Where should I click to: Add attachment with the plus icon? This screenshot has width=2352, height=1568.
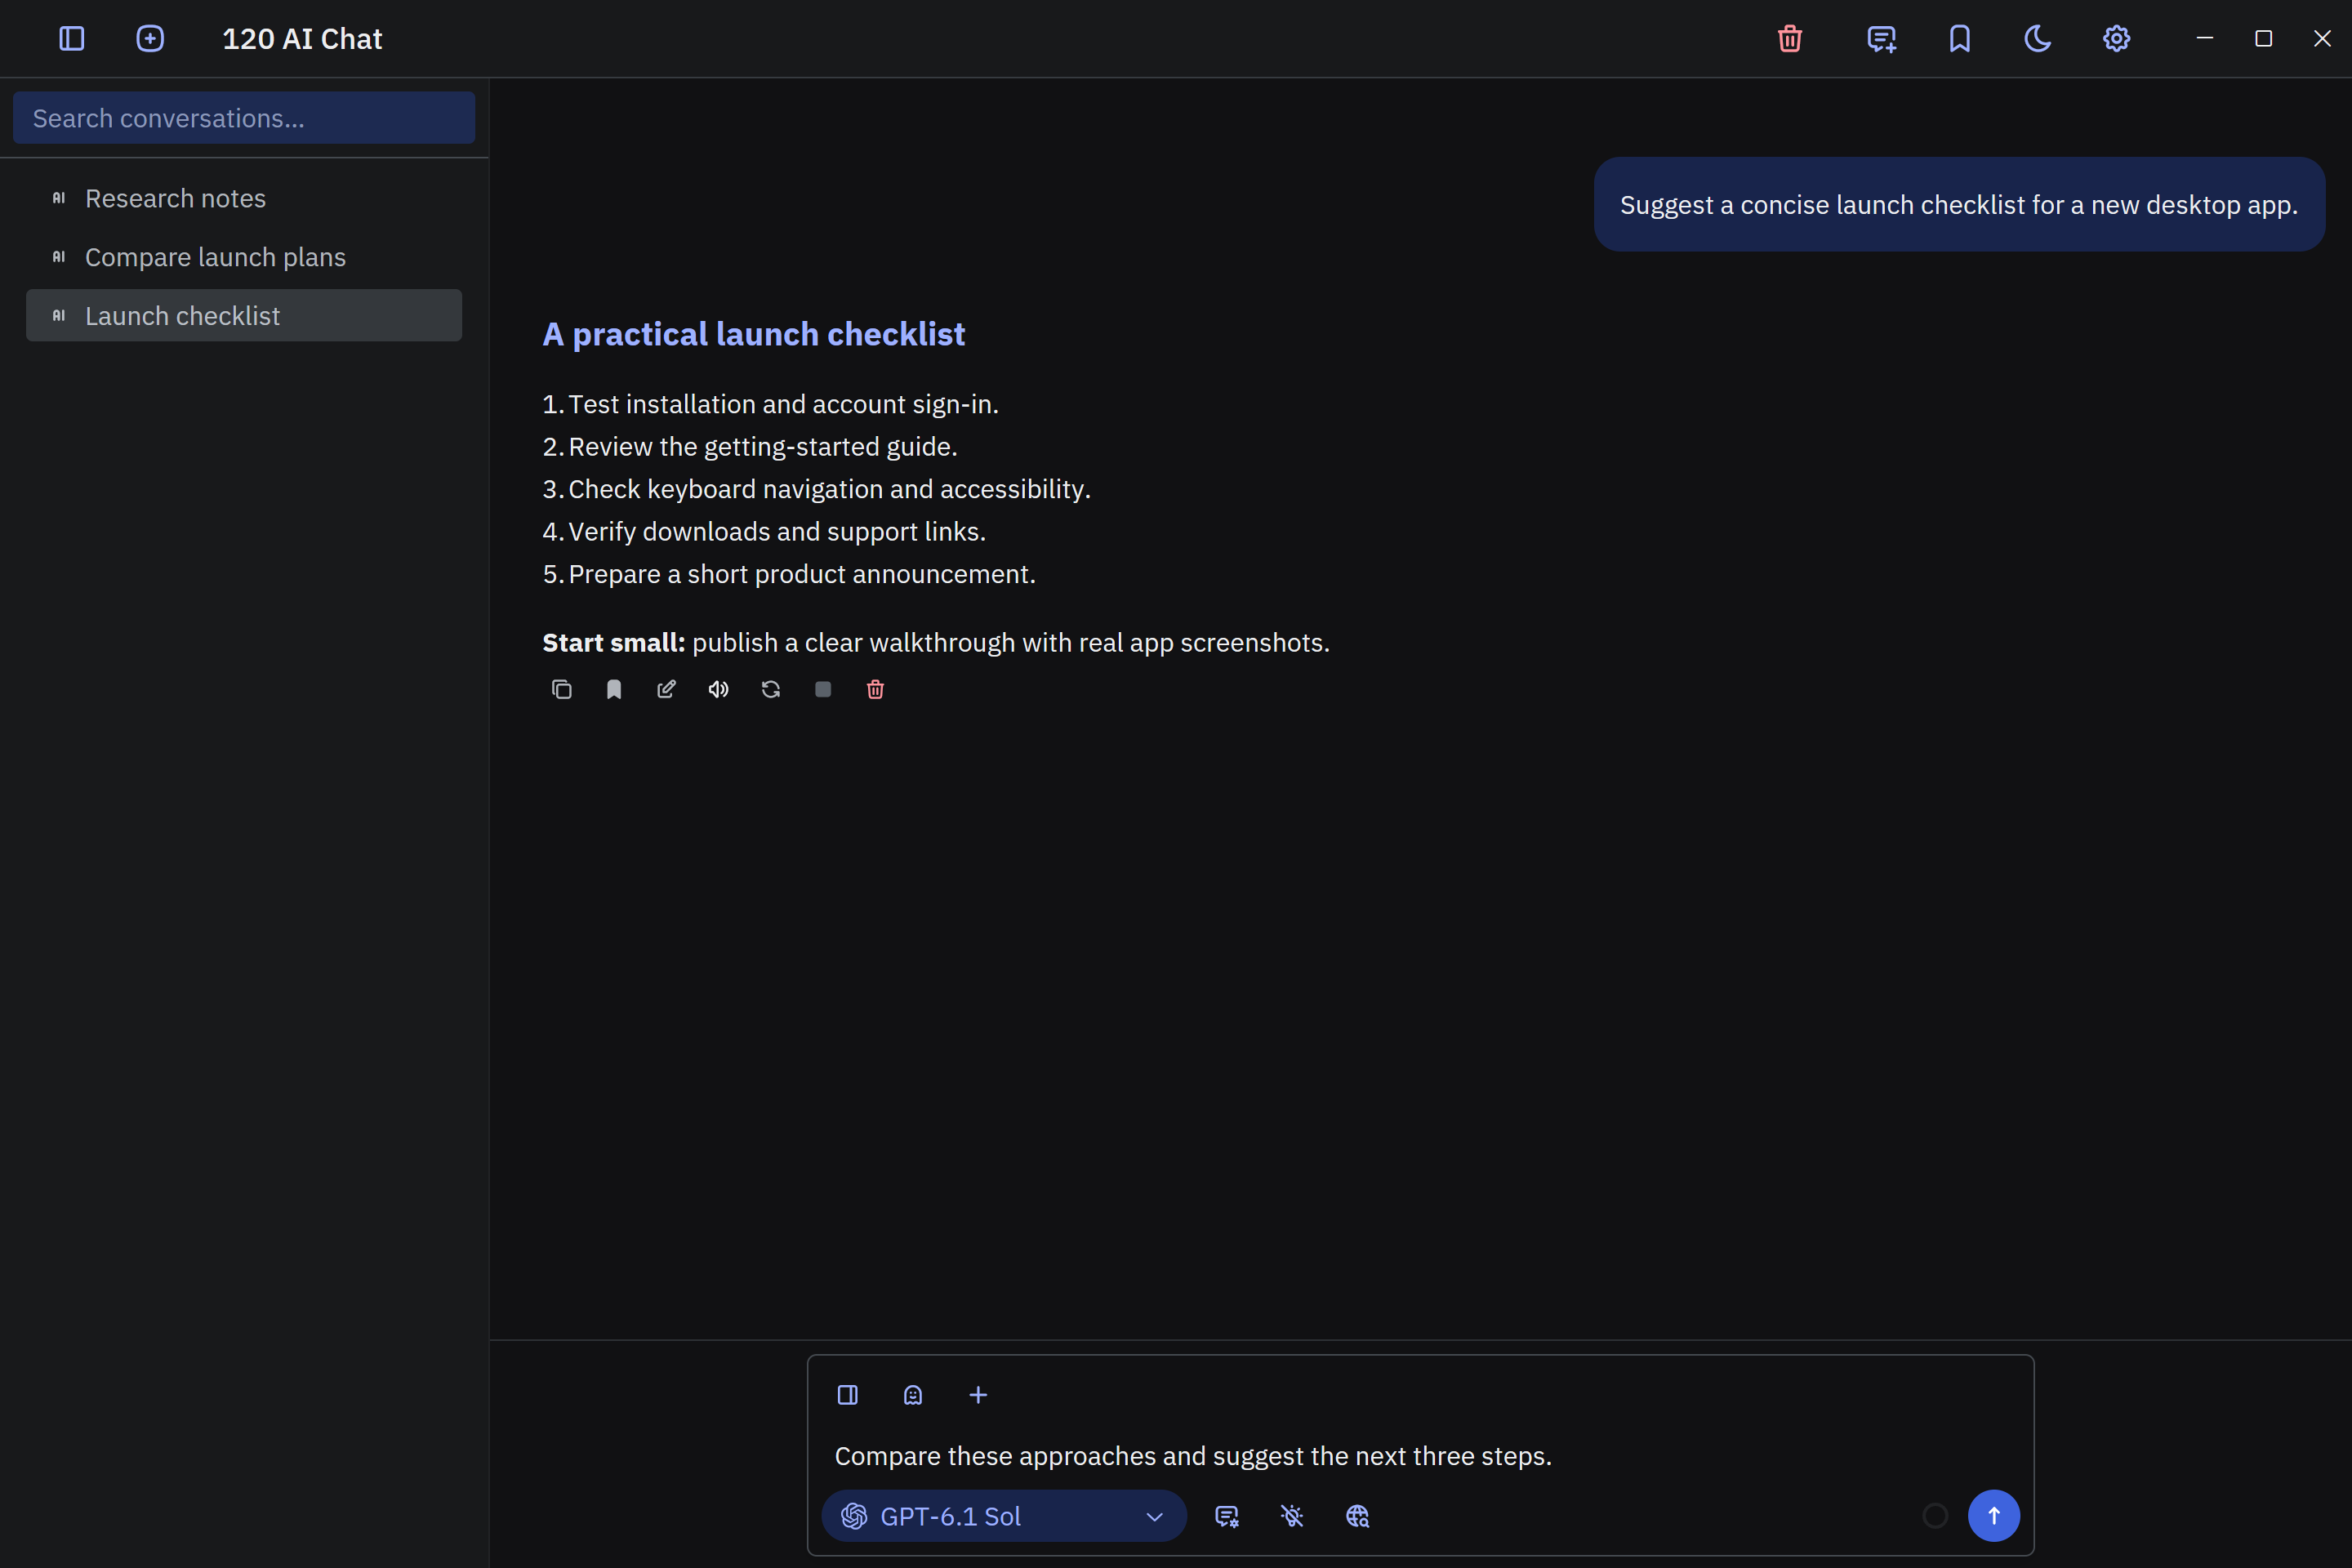pos(978,1395)
